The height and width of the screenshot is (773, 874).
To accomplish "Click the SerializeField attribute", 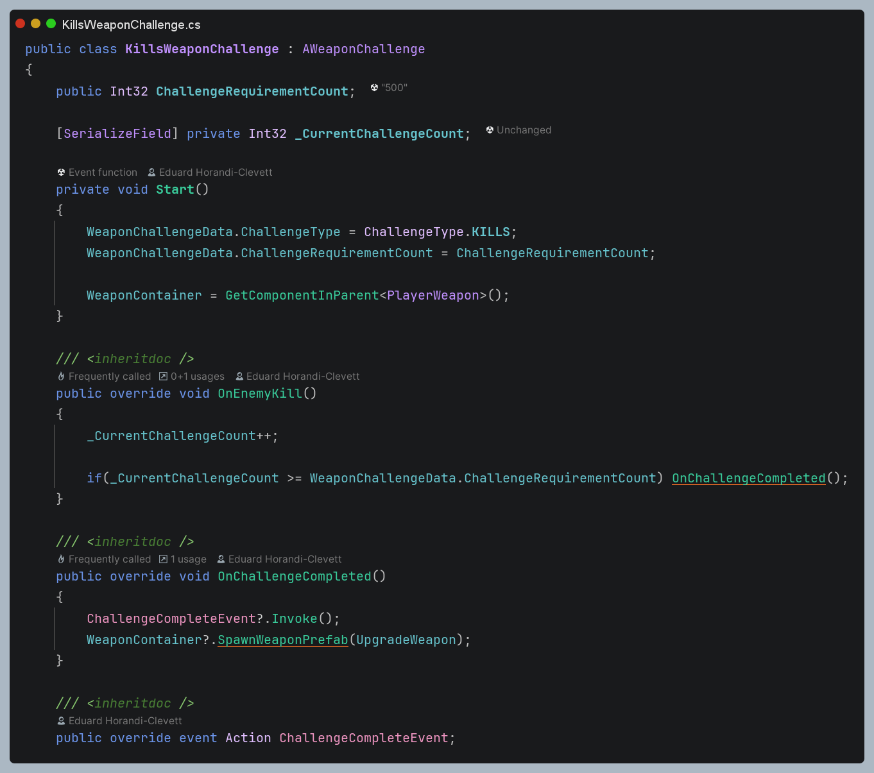I will pos(117,134).
